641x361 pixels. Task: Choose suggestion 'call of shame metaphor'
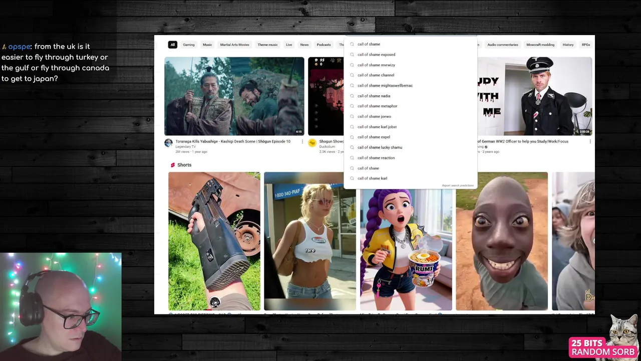tap(411, 106)
